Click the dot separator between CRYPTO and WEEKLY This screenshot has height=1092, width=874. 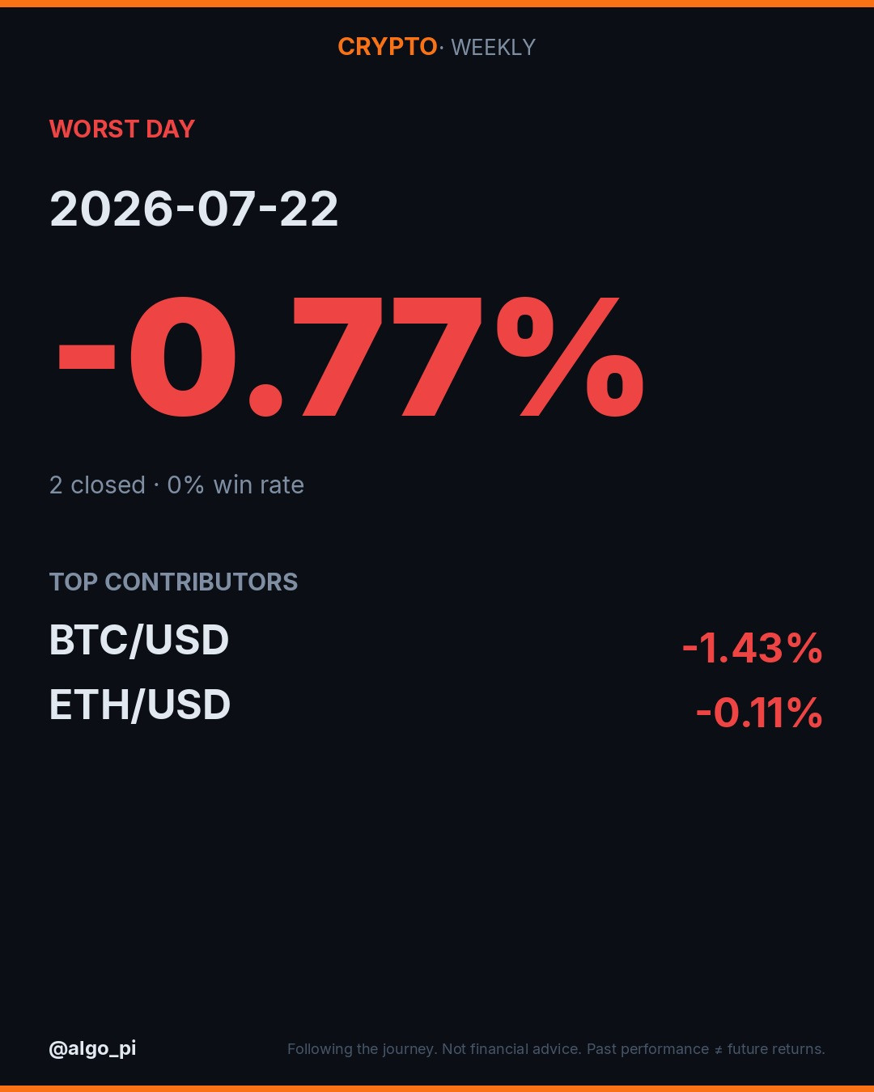[x=442, y=48]
